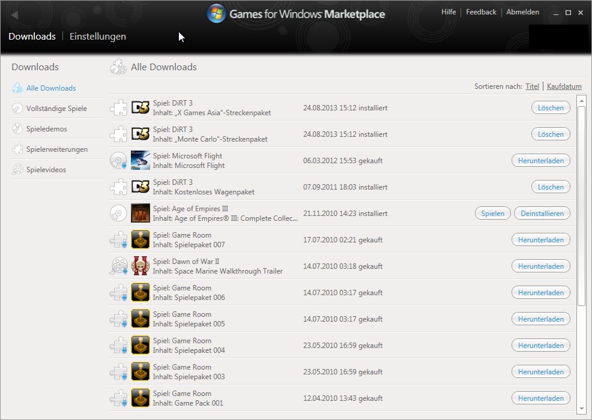
Task: Click film reel icon of Space Marine Trailer row
Action: (x=118, y=266)
